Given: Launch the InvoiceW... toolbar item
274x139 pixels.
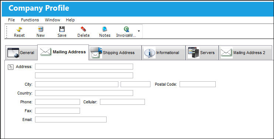Looking at the screenshot, I should click(x=126, y=32).
